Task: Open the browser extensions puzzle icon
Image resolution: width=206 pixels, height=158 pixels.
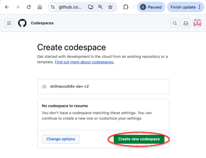Action: tap(126, 7)
